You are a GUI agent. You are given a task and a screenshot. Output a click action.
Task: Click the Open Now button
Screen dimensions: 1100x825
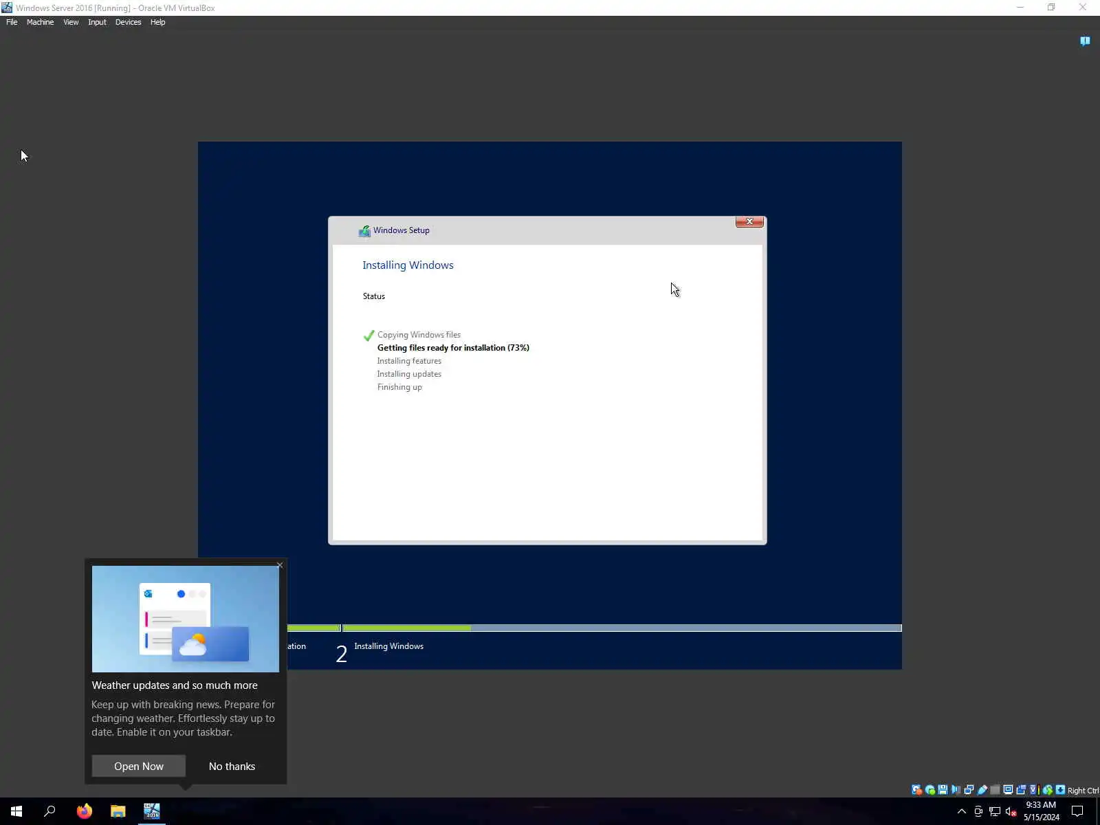click(139, 766)
